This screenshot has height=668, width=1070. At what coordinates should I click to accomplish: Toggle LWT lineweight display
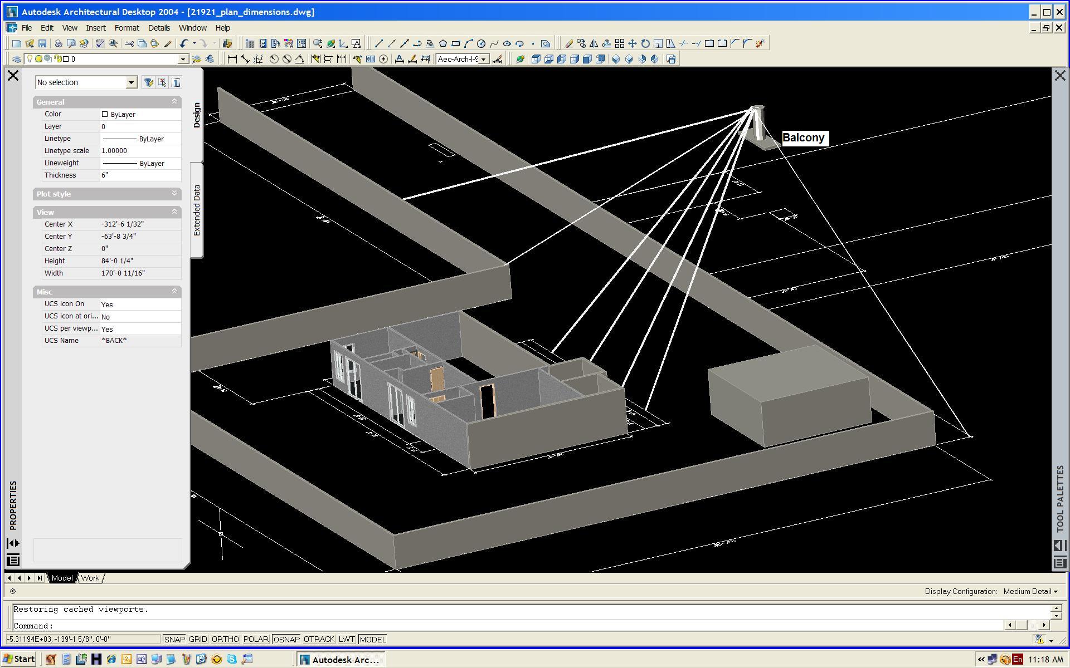point(347,640)
